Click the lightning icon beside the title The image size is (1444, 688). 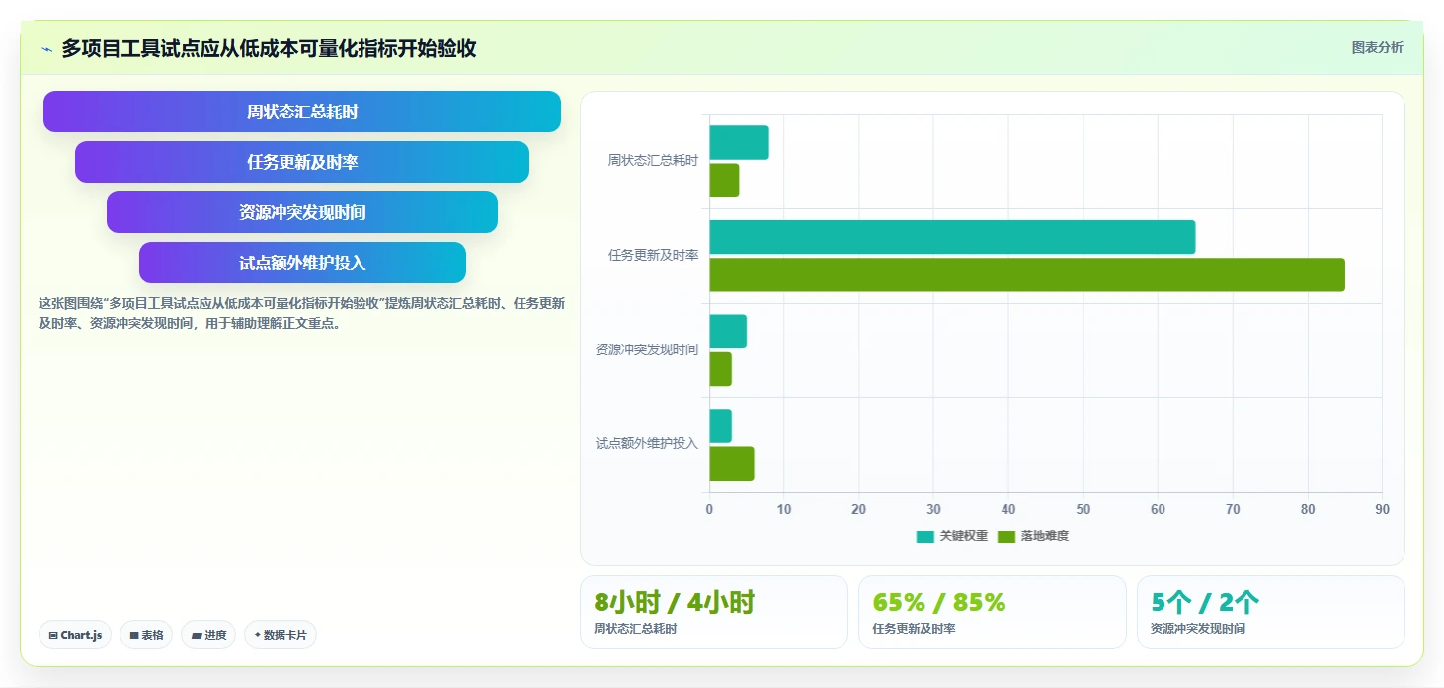pos(46,49)
